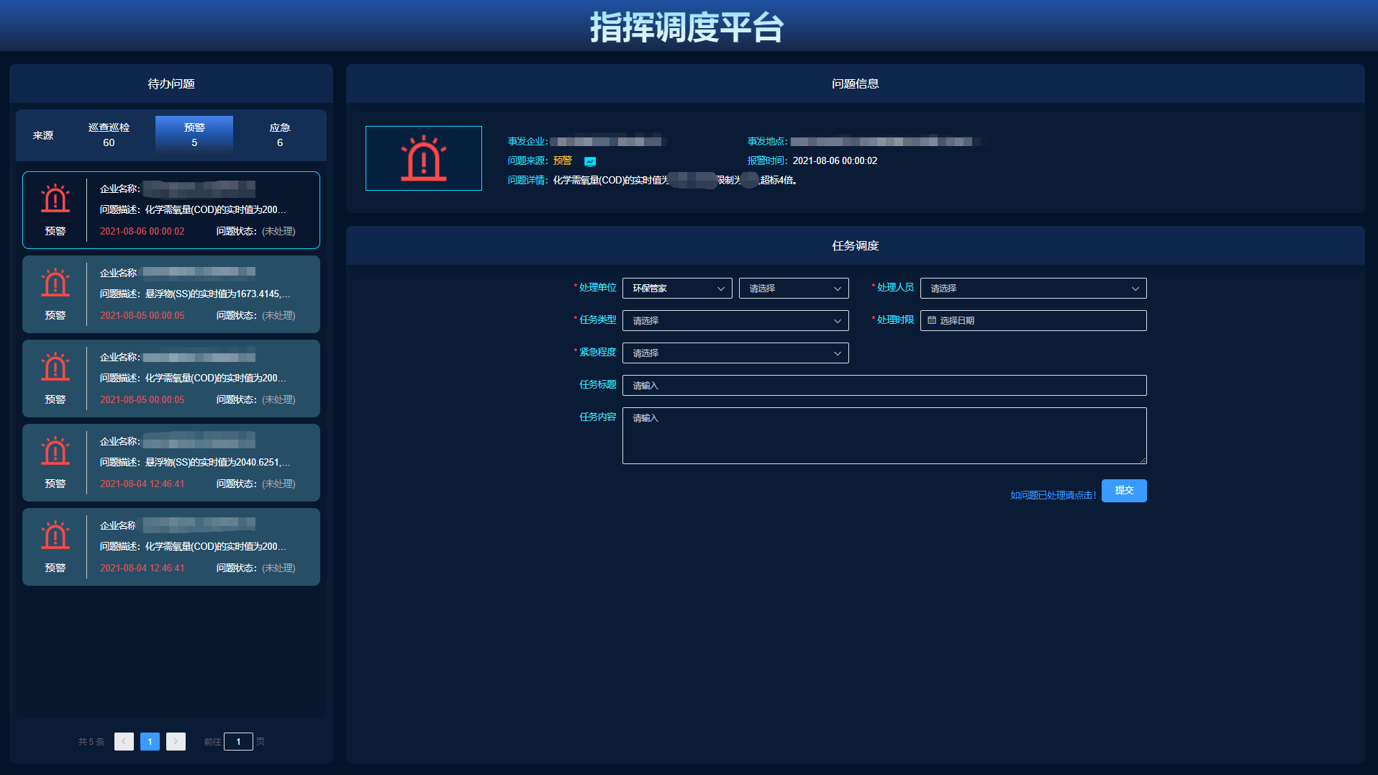Select card 悬浮物(SS)的实时值为1673.4145

pyautogui.click(x=171, y=294)
